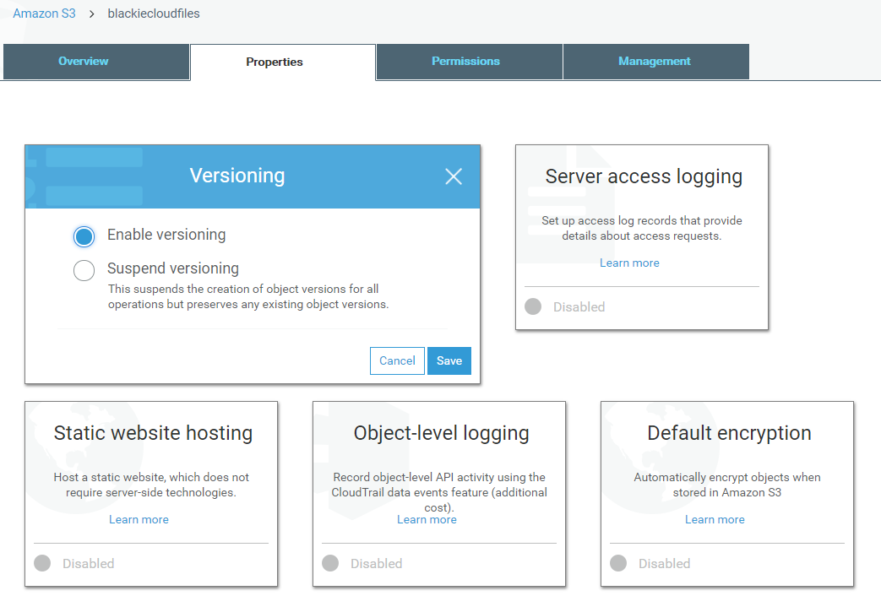Open Learn more under Static website hosting
The height and width of the screenshot is (596, 881).
(139, 520)
